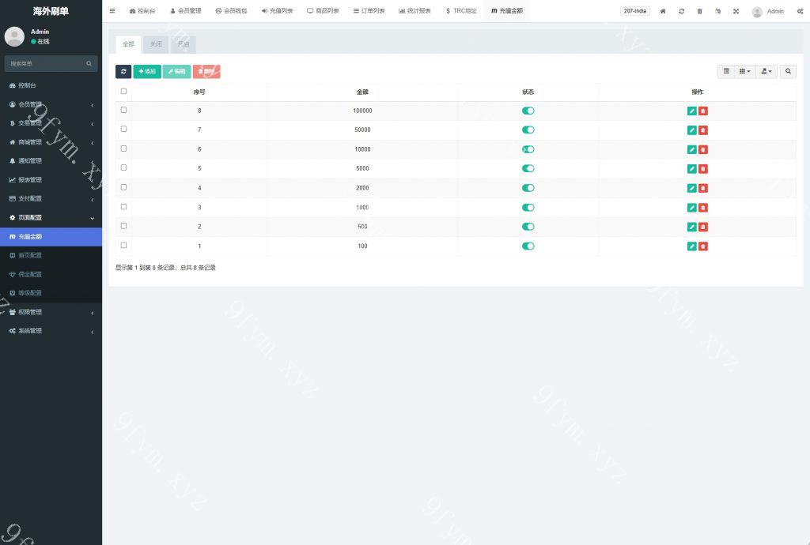Edit row with amount 500
This screenshot has width=810, height=545.
(x=691, y=227)
